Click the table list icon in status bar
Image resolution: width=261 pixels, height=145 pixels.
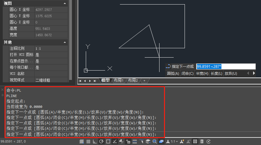(x=202, y=141)
